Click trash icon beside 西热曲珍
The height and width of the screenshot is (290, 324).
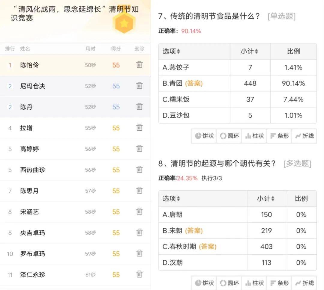point(139,169)
